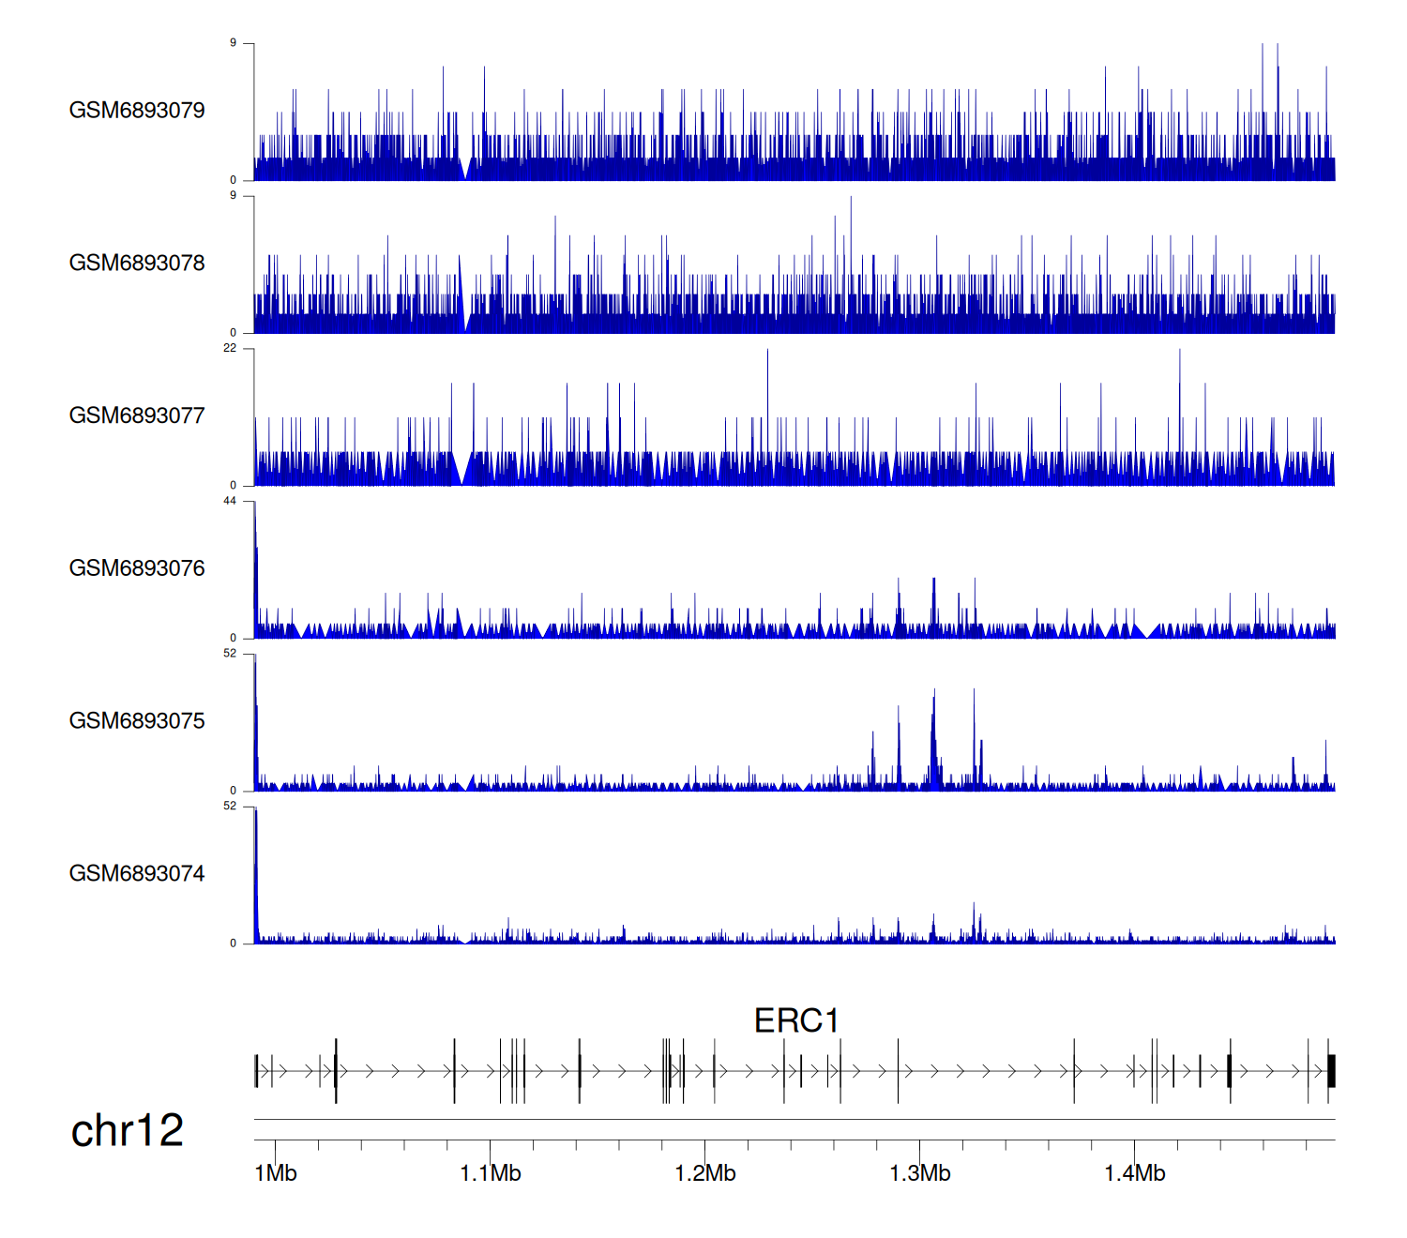Select the GSM6893075 sample label

(x=137, y=721)
